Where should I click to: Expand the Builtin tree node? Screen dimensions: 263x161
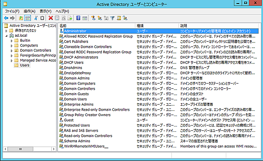(x=11, y=41)
